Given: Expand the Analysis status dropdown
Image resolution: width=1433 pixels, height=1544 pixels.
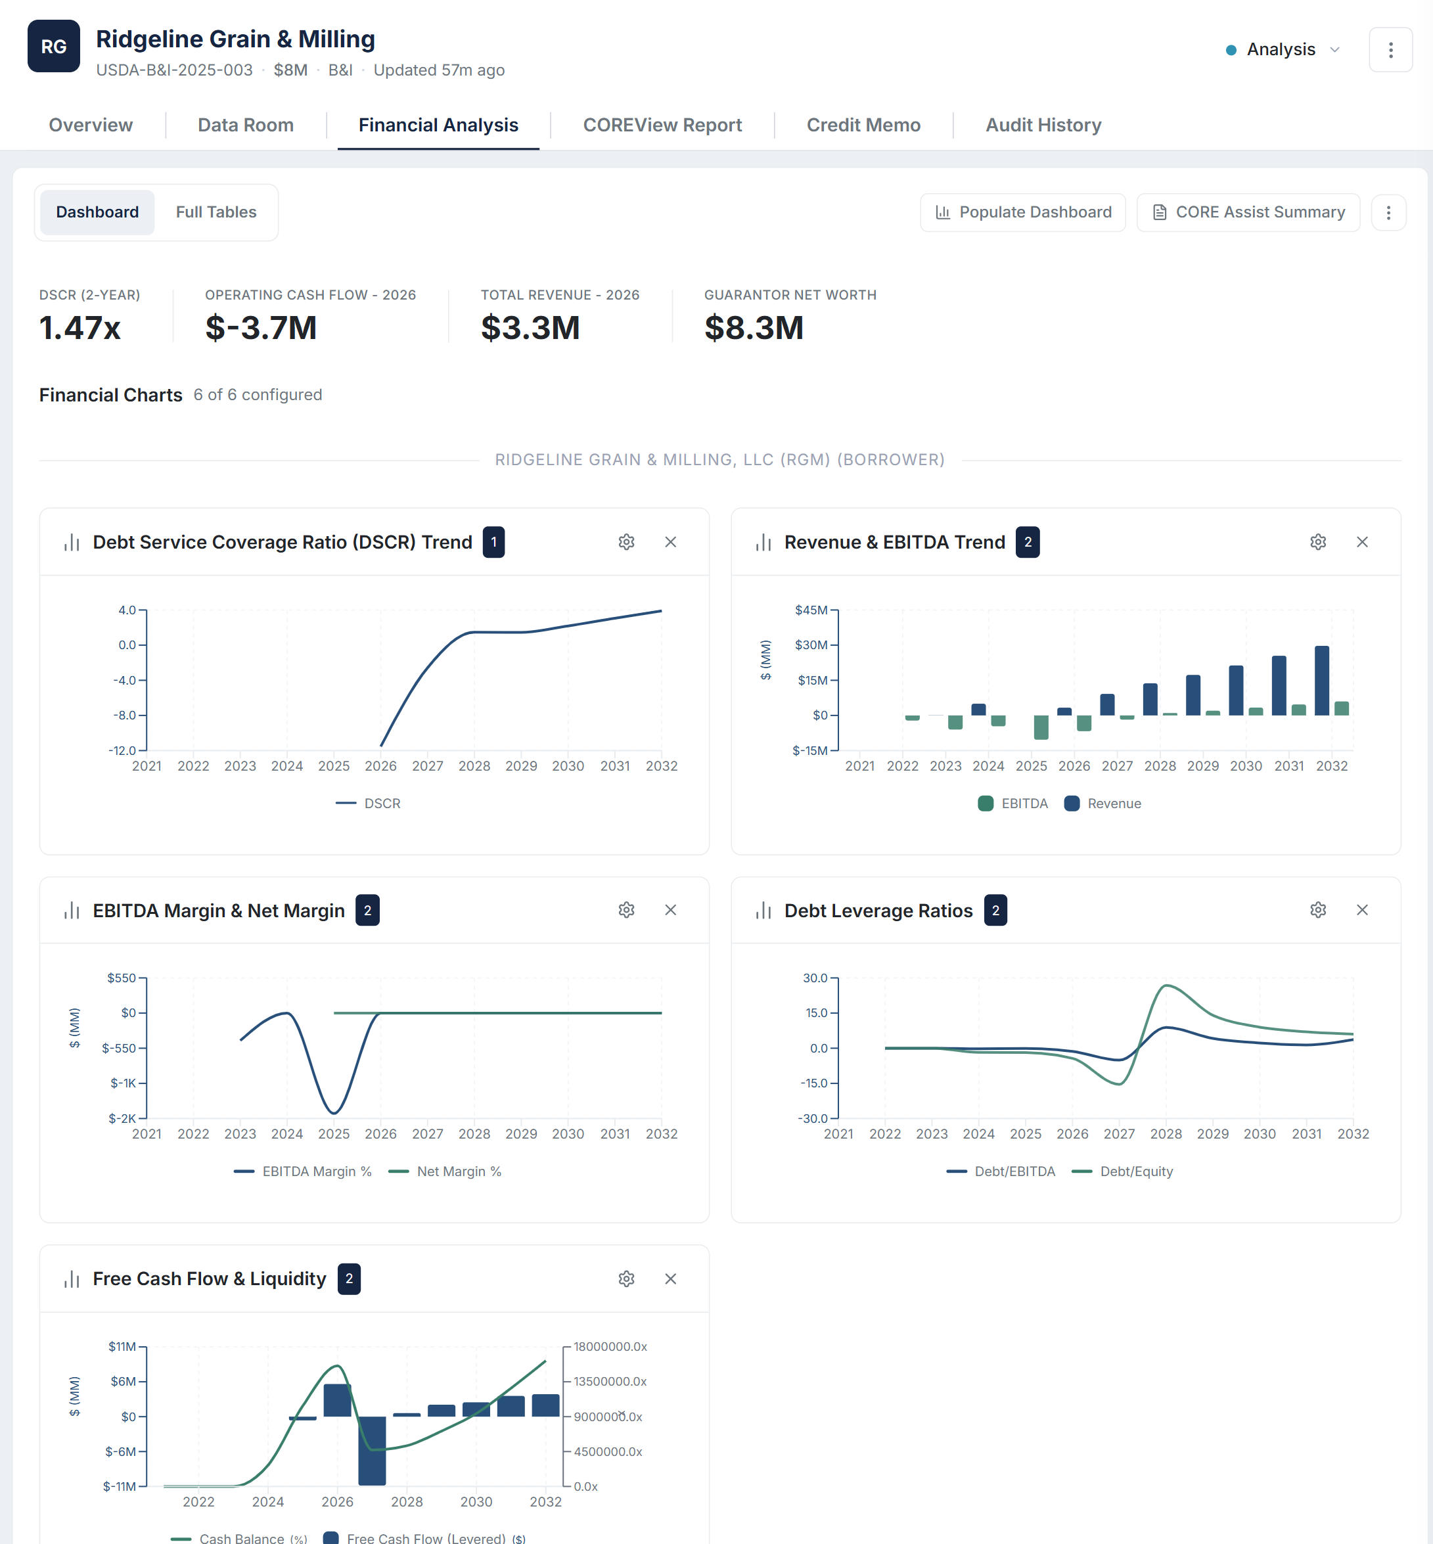Looking at the screenshot, I should click(x=1281, y=49).
